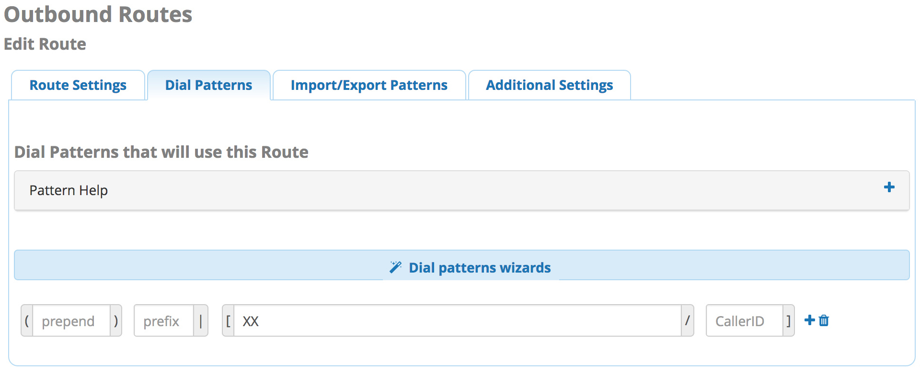Click the Pattern Help label
Viewport: 920px width, 373px height.
69,190
